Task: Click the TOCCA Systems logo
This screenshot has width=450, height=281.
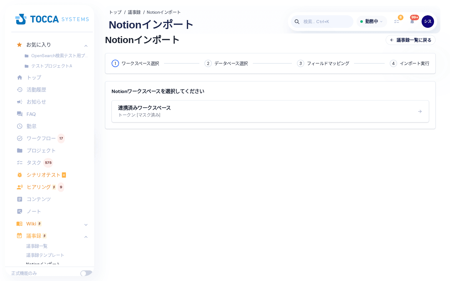Action: (x=52, y=19)
